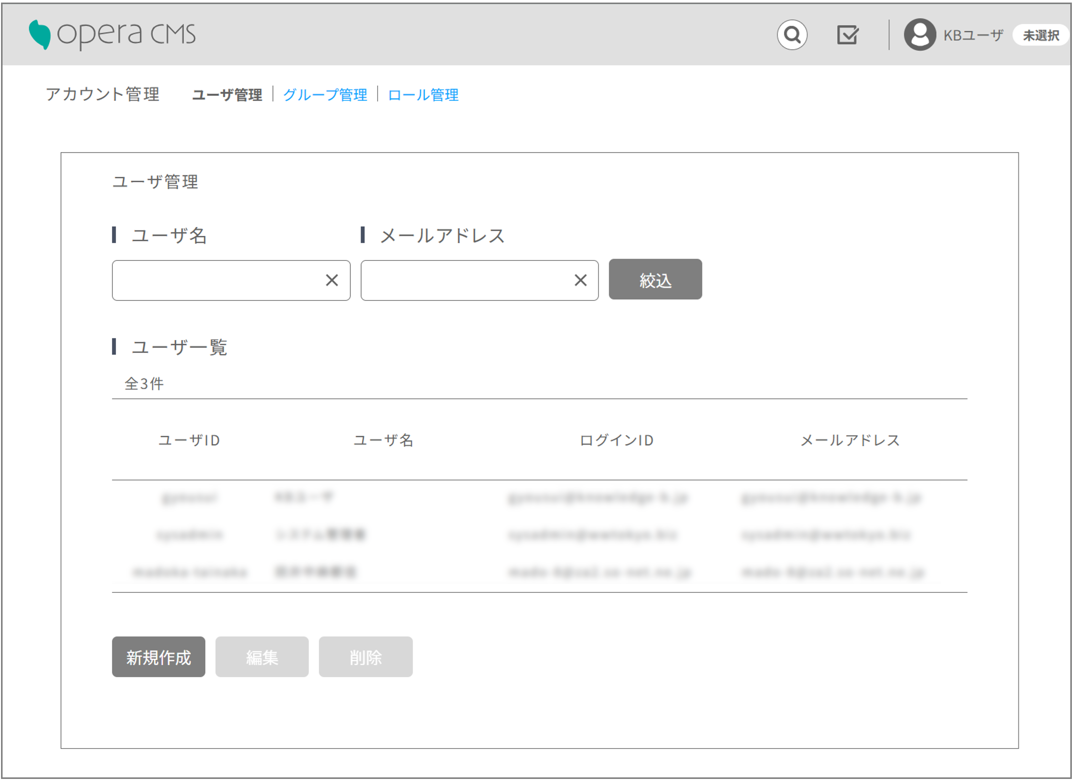Click the 新規作成 button
Image resolution: width=1078 pixels, height=782 pixels.
158,657
